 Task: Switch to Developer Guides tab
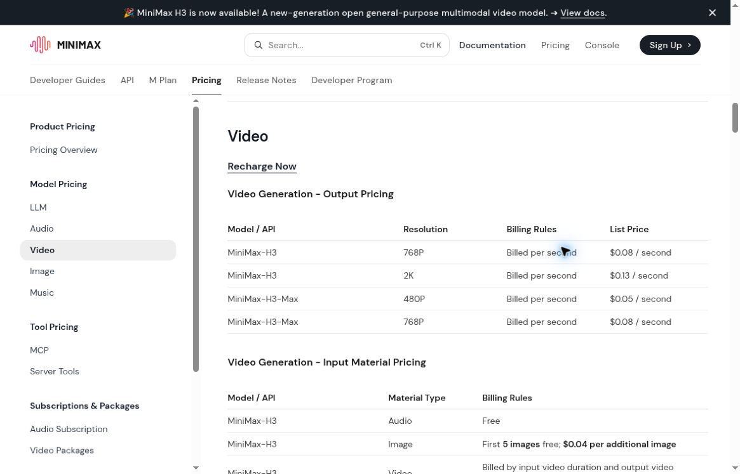[67, 80]
